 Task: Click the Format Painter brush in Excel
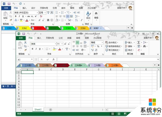25,50
